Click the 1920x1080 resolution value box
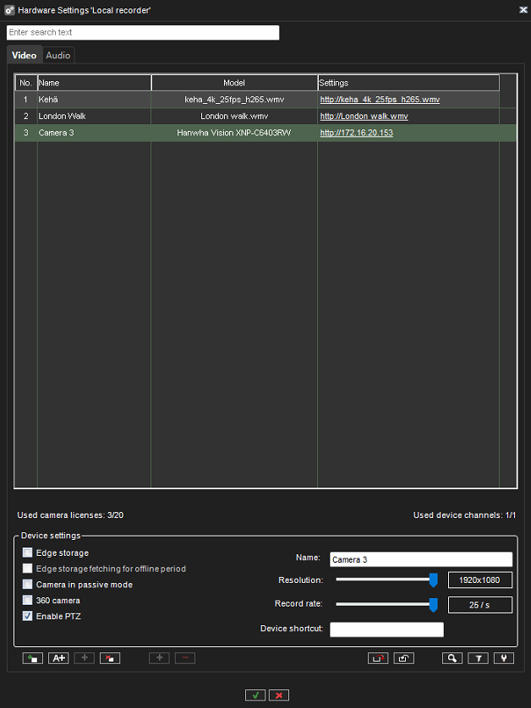531x708 pixels. (x=480, y=580)
